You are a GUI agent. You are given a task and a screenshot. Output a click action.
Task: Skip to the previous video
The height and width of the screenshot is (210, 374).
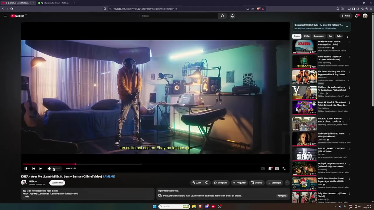pyautogui.click(x=34, y=169)
